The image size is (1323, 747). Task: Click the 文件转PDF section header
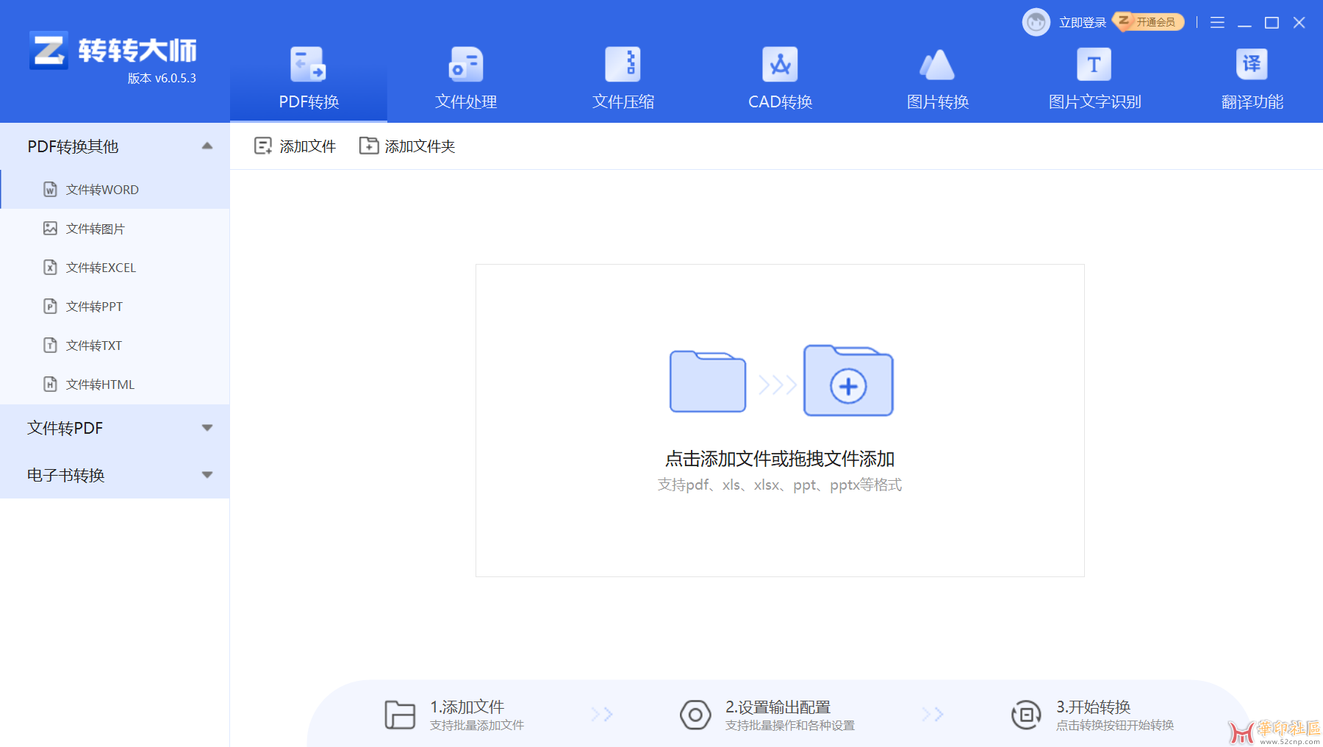115,428
